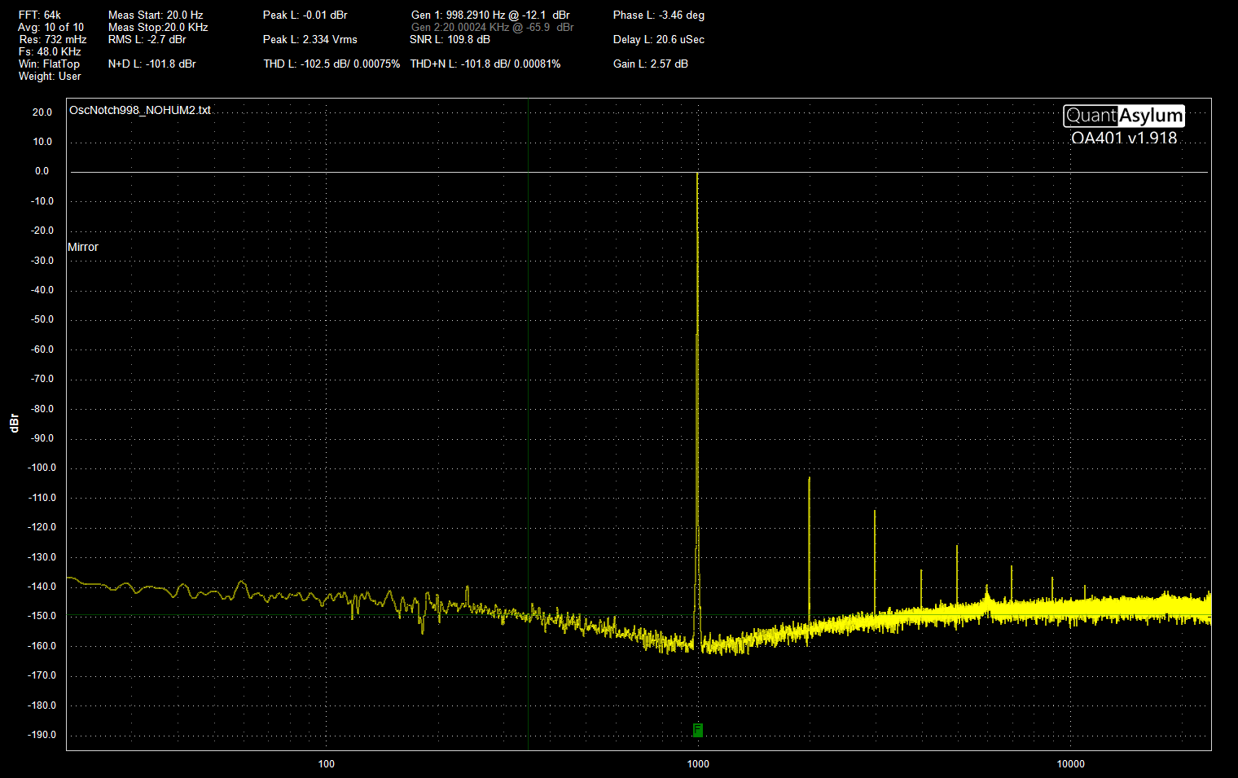Click the 1000 Hz X-axis label

pyautogui.click(x=698, y=763)
